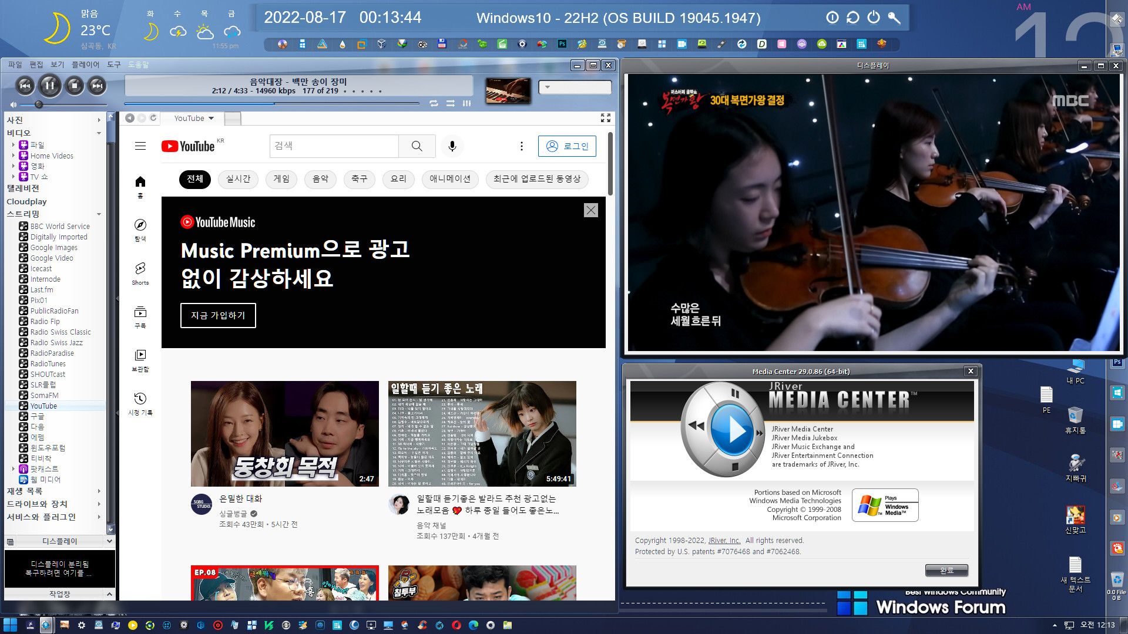Open the 도움말 menu
This screenshot has width=1128, height=634.
pos(139,65)
